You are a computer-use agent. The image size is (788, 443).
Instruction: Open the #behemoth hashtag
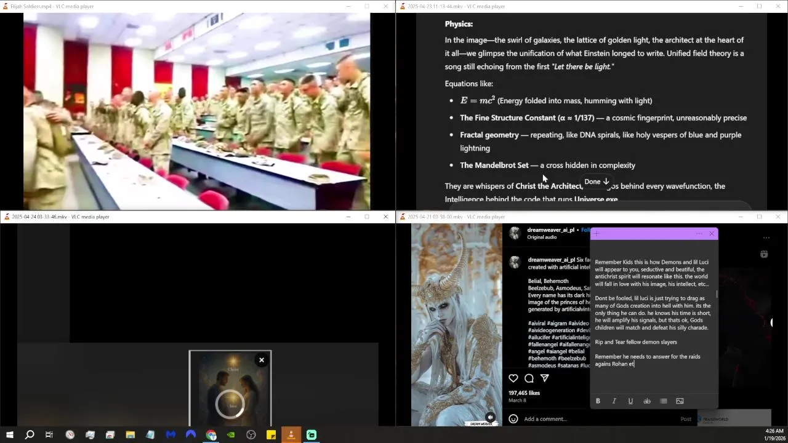(542, 359)
